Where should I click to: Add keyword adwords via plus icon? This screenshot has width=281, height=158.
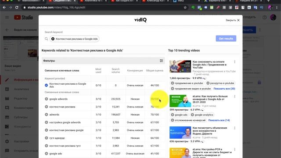46,115
